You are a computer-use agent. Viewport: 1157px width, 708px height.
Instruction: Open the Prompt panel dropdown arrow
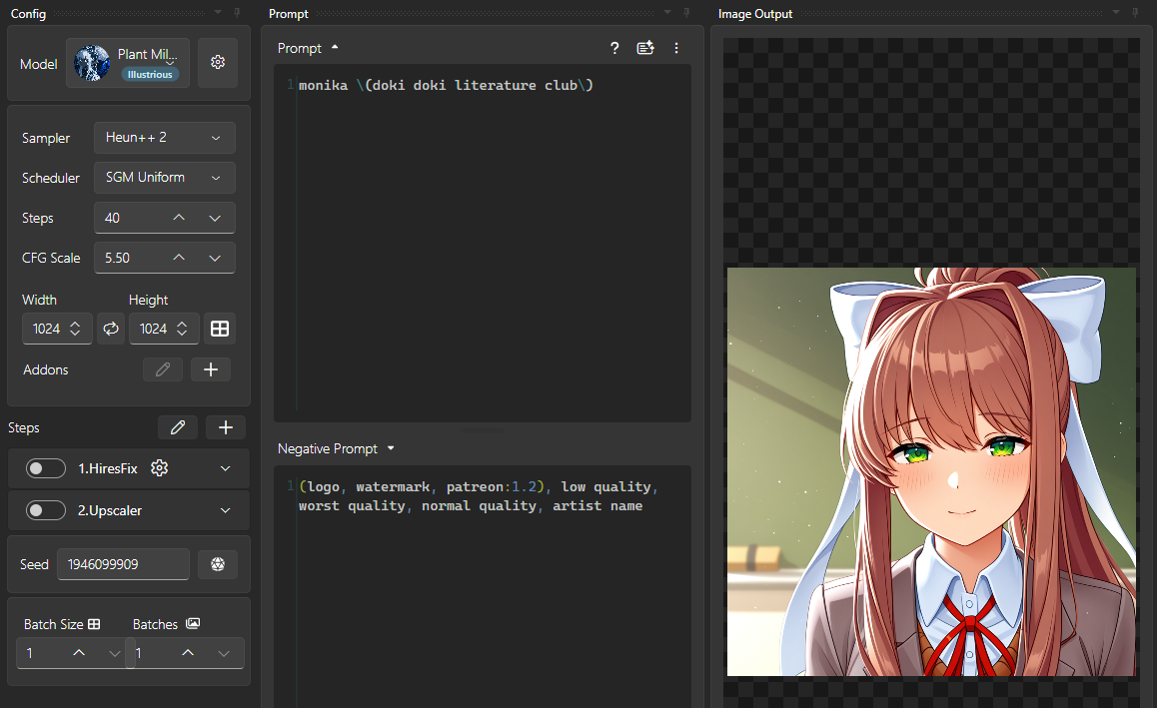coord(667,12)
